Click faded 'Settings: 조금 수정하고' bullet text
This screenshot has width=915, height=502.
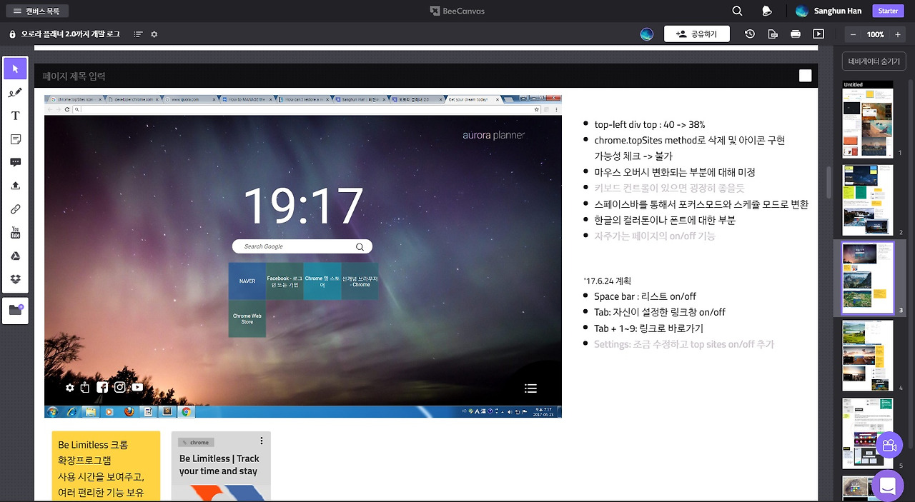click(x=684, y=344)
